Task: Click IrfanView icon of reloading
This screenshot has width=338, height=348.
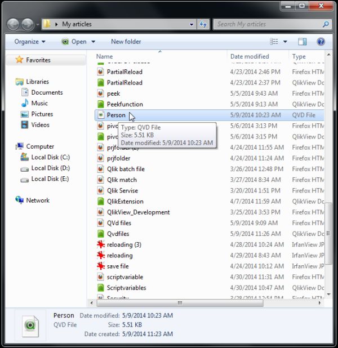Action: click(x=101, y=255)
